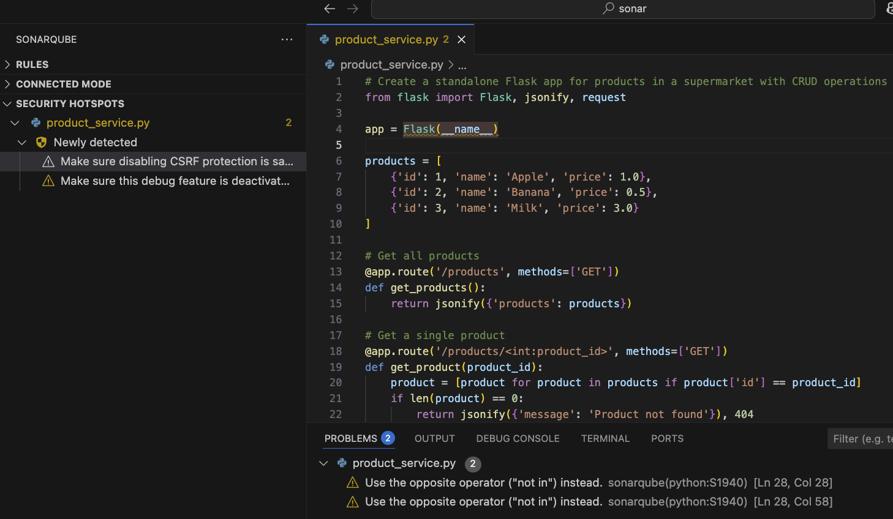Open the PORTS tab

click(667, 438)
